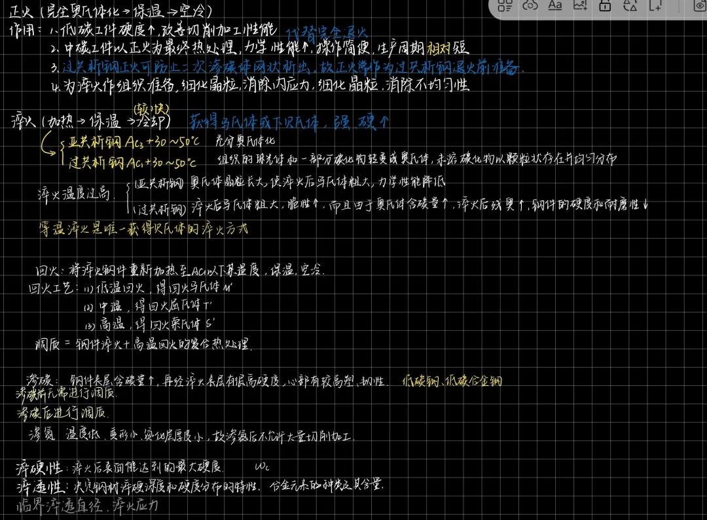Click the line '渗碳前无需进行调质'

click(67, 393)
